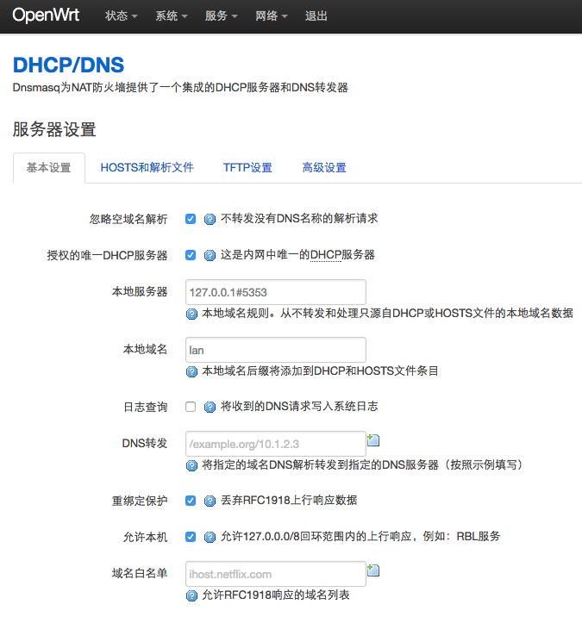Viewport: 582px width, 623px height.
Task: Click help icon beside 不转发没有DNS名称的解析请求
Action: 210,219
